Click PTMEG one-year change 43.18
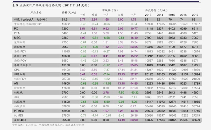This screenshot has height=130, width=211. [134, 111]
